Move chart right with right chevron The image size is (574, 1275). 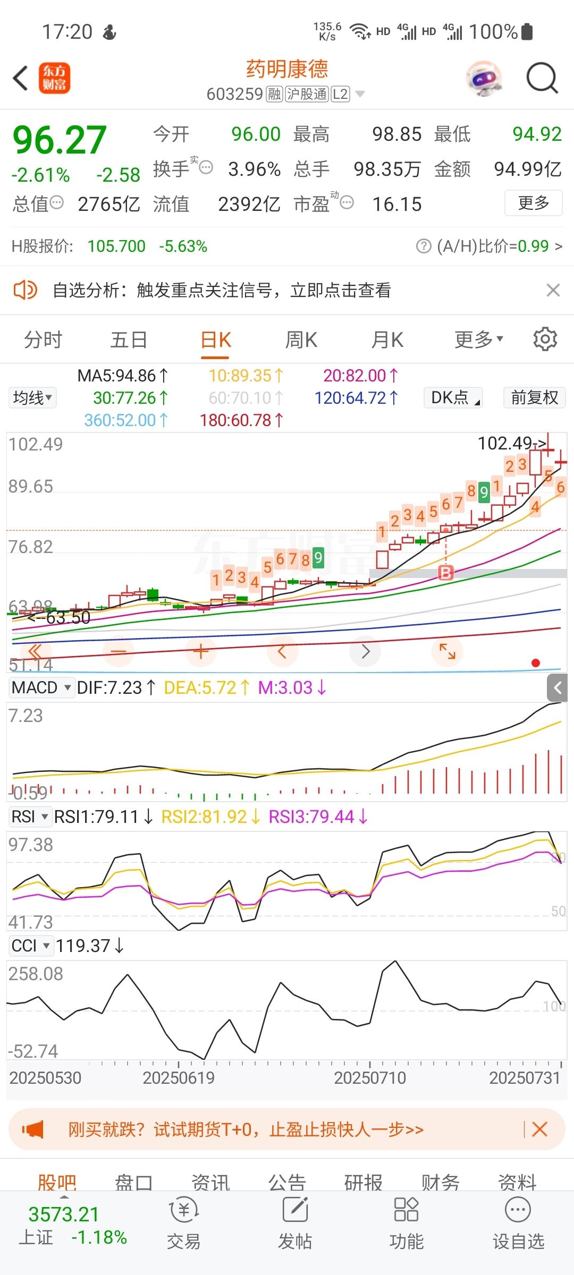(x=365, y=651)
